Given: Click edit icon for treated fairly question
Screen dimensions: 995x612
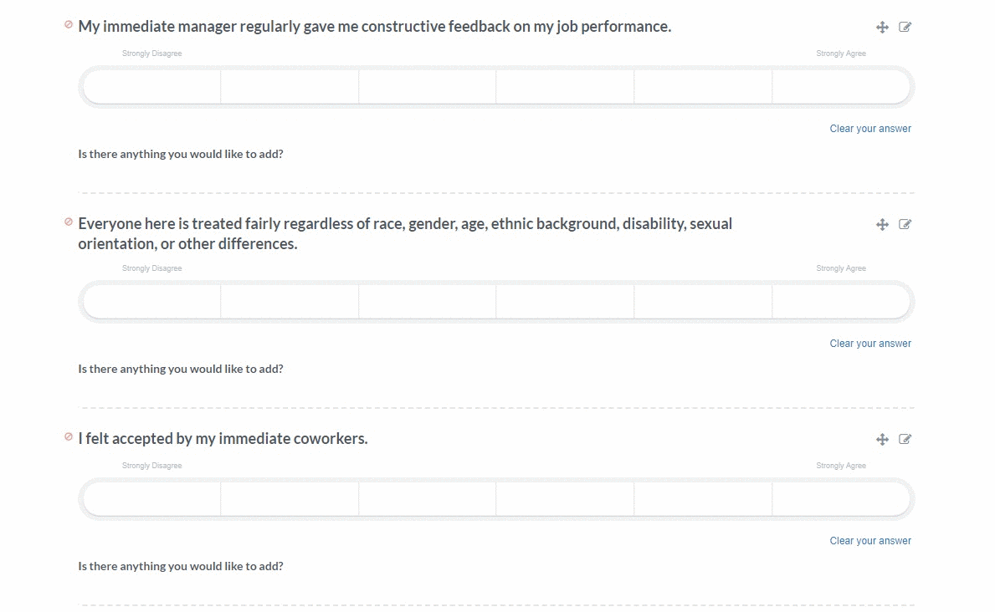Looking at the screenshot, I should point(905,225).
